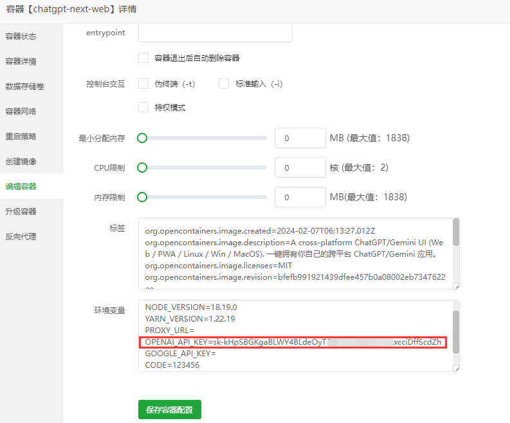Go to 容器网络 sidebar item
This screenshot has height=423, width=510.
click(x=21, y=111)
